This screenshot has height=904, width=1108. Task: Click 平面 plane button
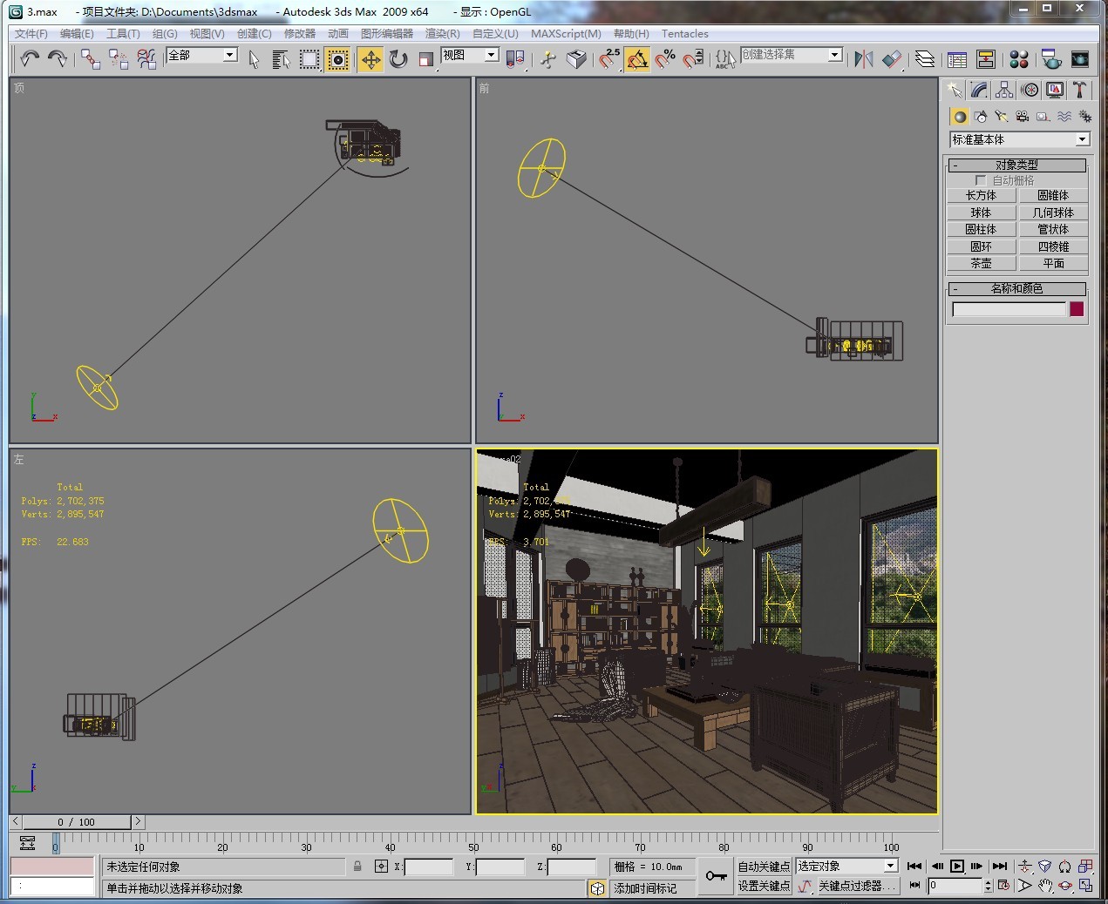tap(1053, 263)
